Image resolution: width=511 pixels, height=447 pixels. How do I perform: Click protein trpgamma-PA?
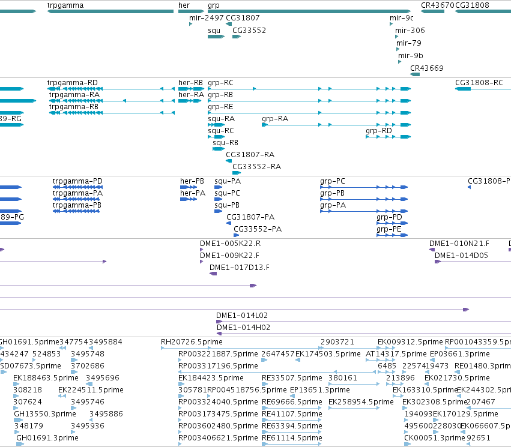(76, 199)
